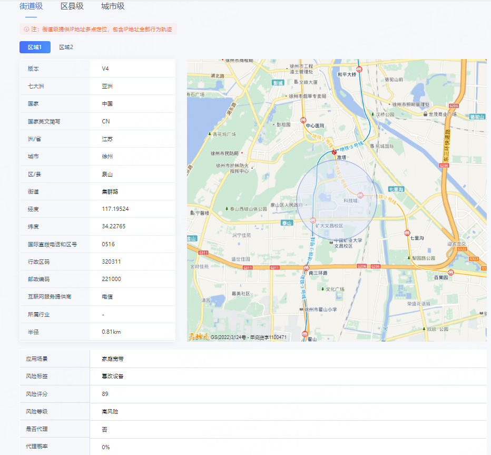The width and height of the screenshot is (491, 455).
Task: Select the 区域1 button
Action: coord(35,47)
